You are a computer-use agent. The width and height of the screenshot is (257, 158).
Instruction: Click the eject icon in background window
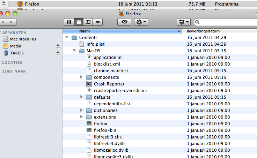pos(4,3)
